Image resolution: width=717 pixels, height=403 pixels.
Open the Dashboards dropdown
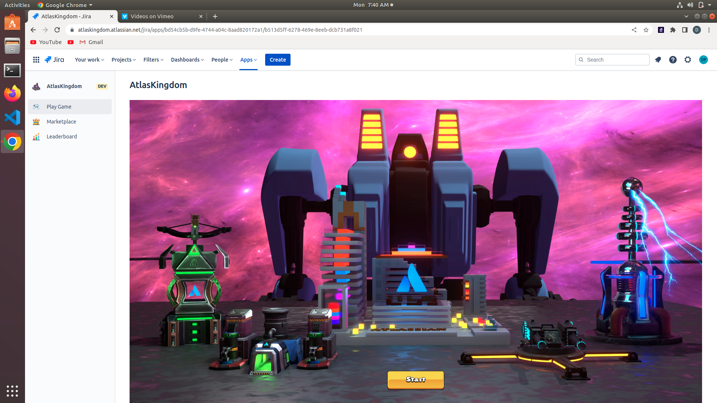click(187, 60)
